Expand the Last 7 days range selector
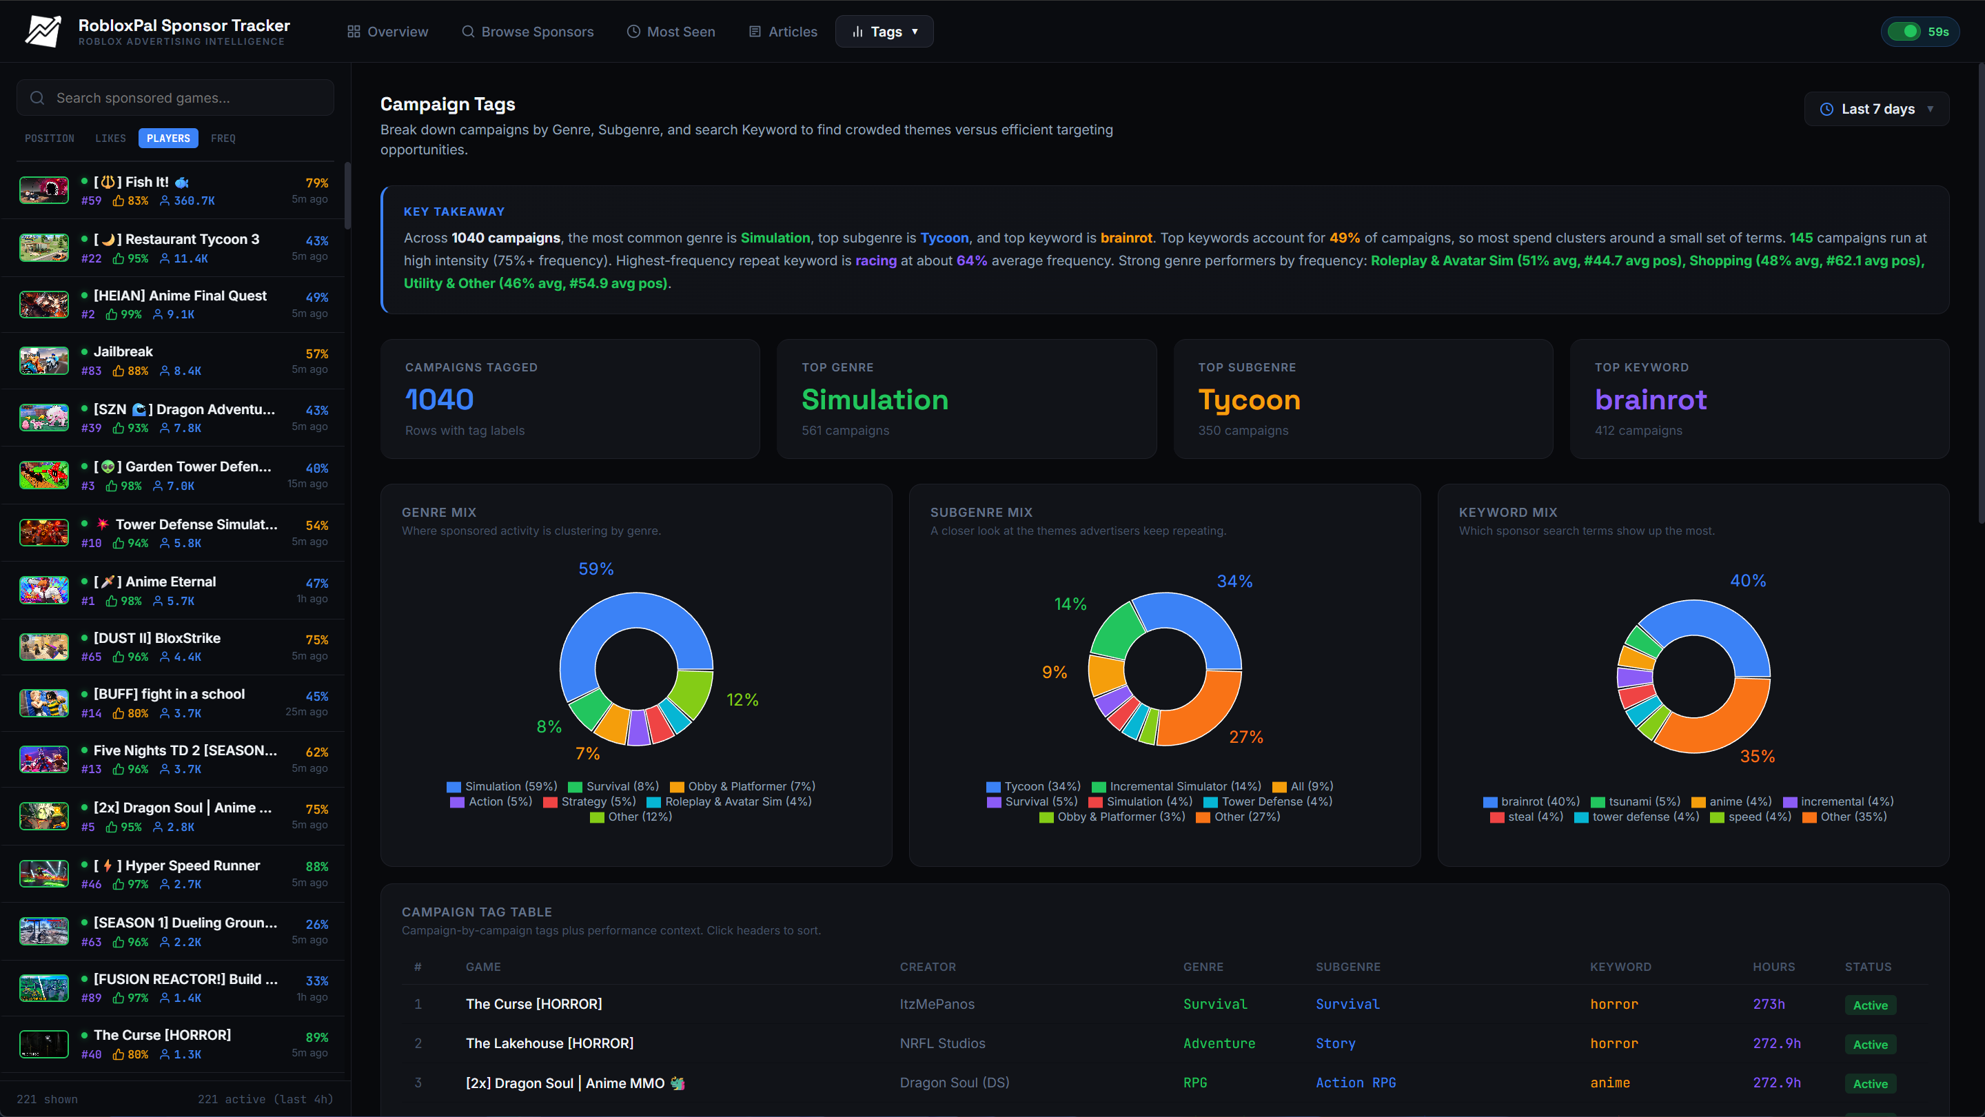The height and width of the screenshot is (1117, 1985). point(1876,110)
